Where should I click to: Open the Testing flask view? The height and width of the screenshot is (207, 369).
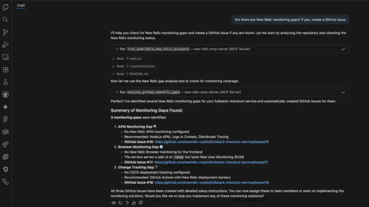pyautogui.click(x=5, y=82)
